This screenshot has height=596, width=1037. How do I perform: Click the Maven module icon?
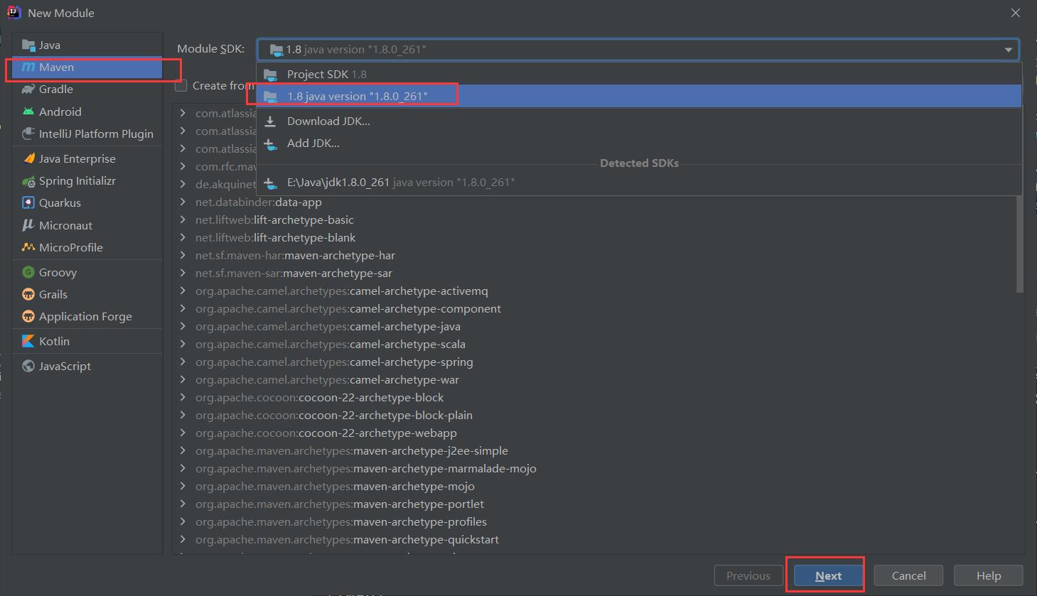[x=28, y=67]
